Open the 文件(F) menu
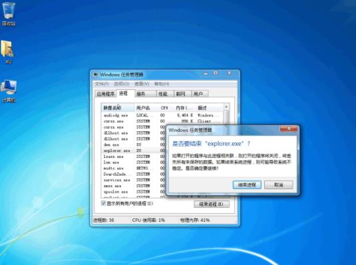 click(102, 84)
